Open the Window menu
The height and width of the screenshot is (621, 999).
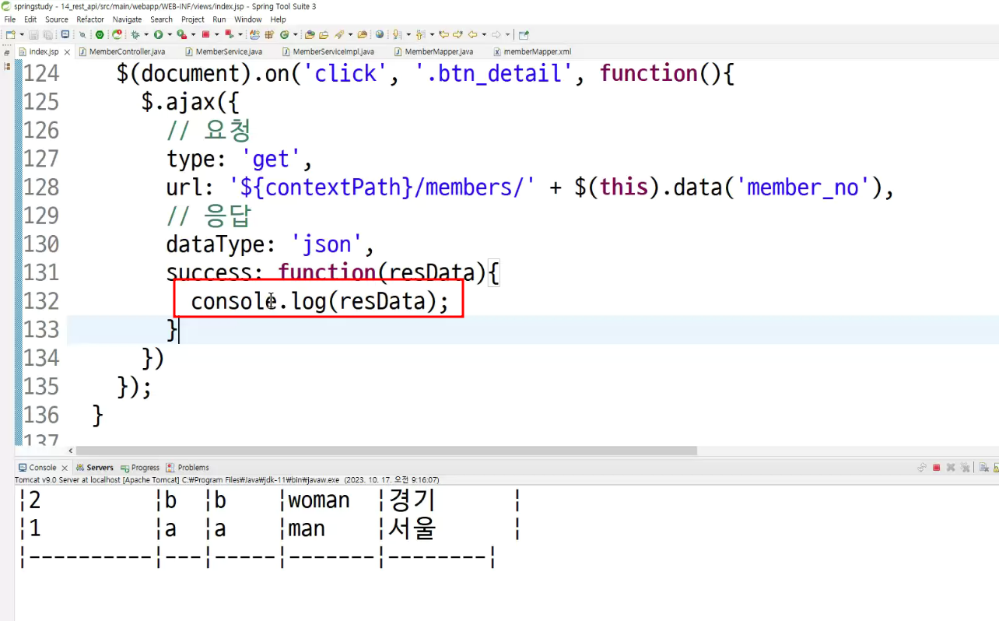coord(248,19)
